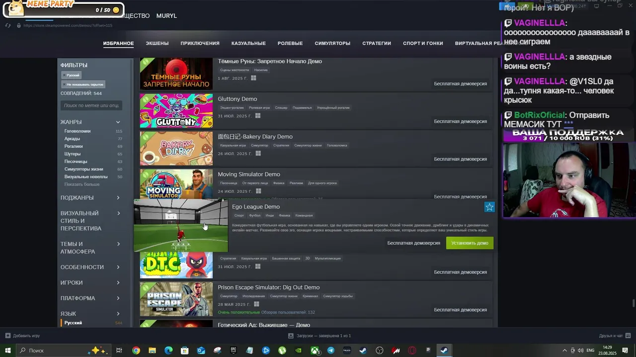Open Opera browser from taskbar
This screenshot has width=636, height=357.
[x=412, y=351]
